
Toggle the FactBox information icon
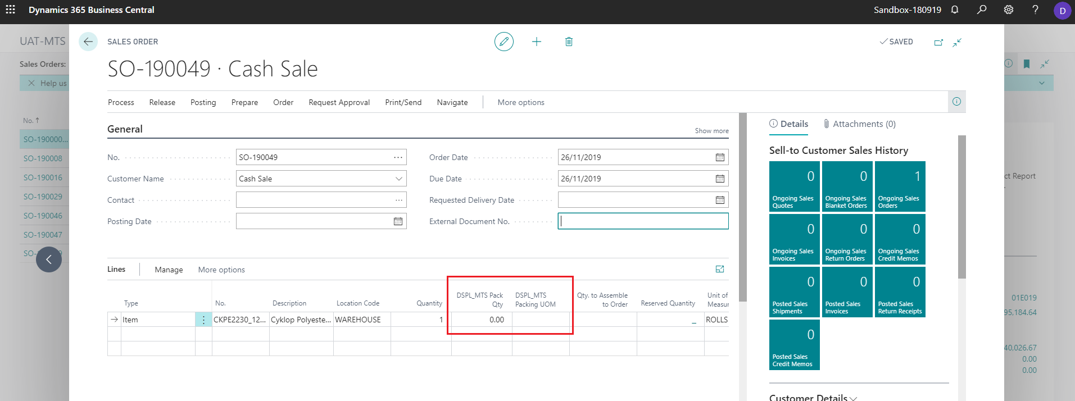tap(956, 102)
